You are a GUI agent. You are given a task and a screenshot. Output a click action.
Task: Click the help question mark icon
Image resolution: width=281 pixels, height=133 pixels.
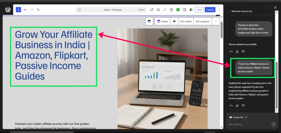tap(172, 10)
